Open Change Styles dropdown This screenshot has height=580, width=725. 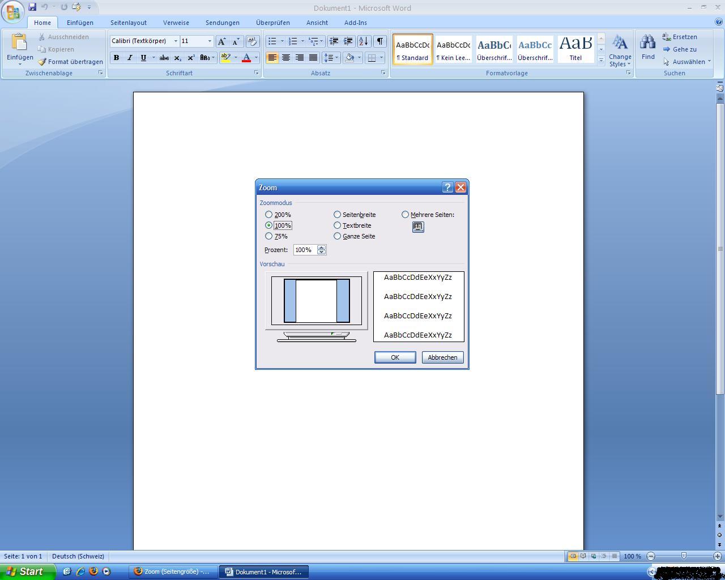tap(620, 50)
